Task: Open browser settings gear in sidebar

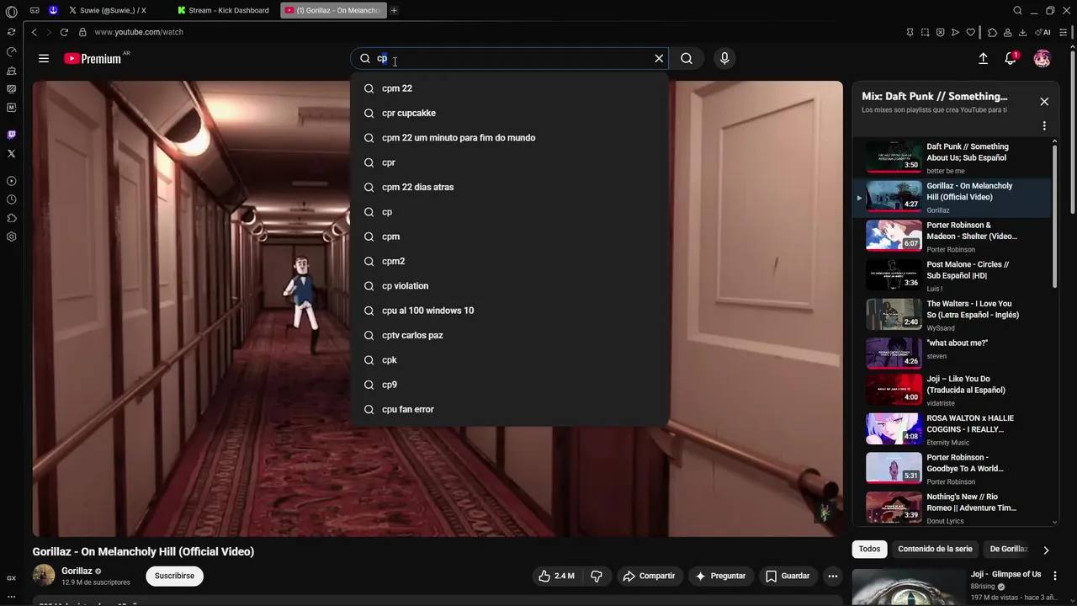Action: point(11,237)
